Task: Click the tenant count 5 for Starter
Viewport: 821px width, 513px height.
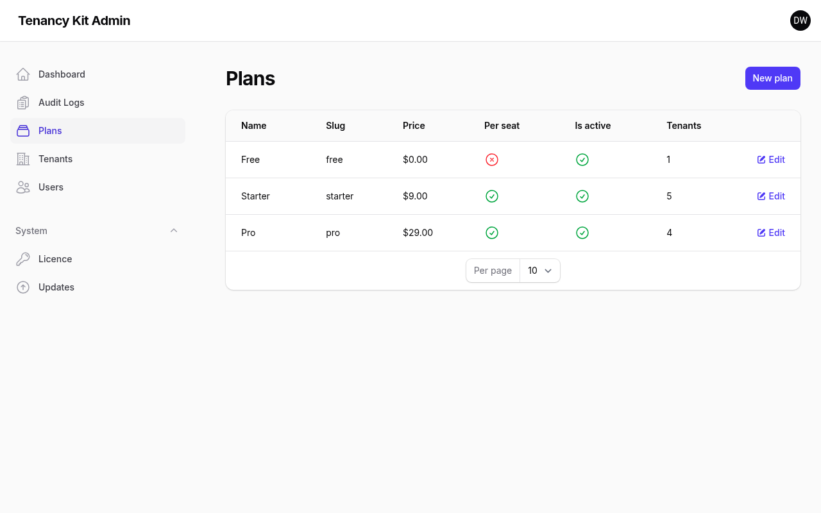Action: coord(669,196)
